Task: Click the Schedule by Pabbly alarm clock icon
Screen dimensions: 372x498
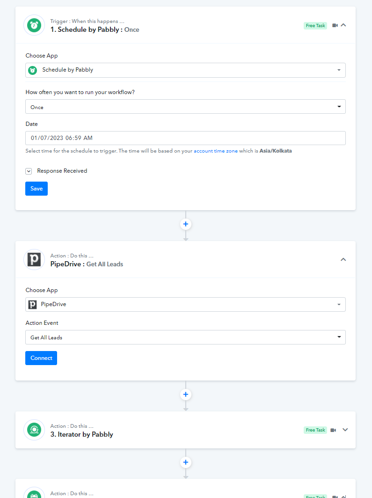Action: click(34, 25)
